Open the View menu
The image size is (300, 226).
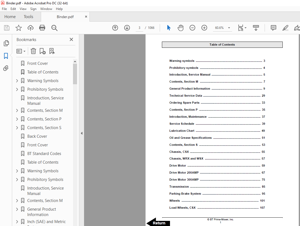[23, 9]
